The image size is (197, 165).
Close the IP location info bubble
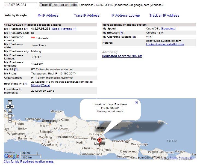(x=136, y=103)
